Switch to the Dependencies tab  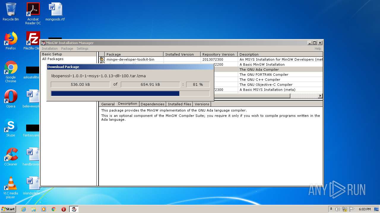pyautogui.click(x=153, y=104)
